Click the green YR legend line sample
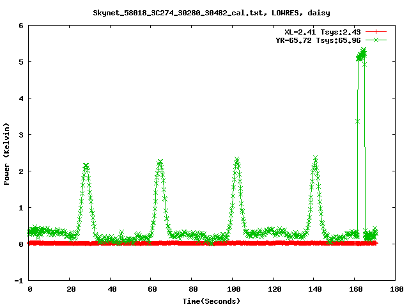The height and width of the screenshot is (307, 409). 376,40
